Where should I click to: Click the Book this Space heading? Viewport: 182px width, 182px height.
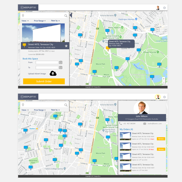point(30,59)
